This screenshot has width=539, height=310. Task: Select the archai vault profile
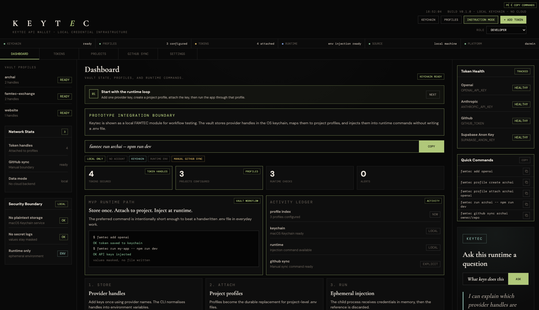(38, 80)
